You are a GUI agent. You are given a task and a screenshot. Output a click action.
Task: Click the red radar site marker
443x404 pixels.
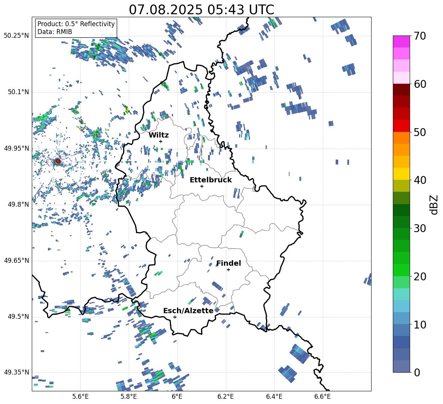tap(58, 161)
